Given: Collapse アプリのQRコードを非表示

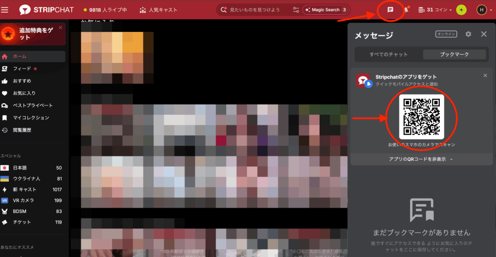Looking at the screenshot, I should coord(421,159).
